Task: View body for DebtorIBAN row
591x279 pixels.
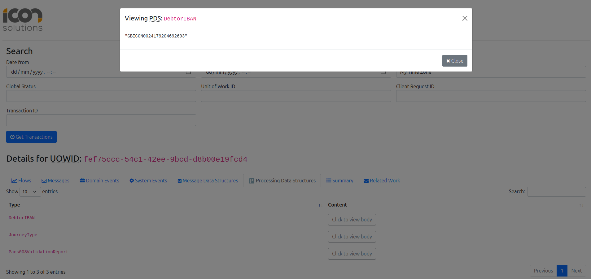Action: pyautogui.click(x=352, y=220)
